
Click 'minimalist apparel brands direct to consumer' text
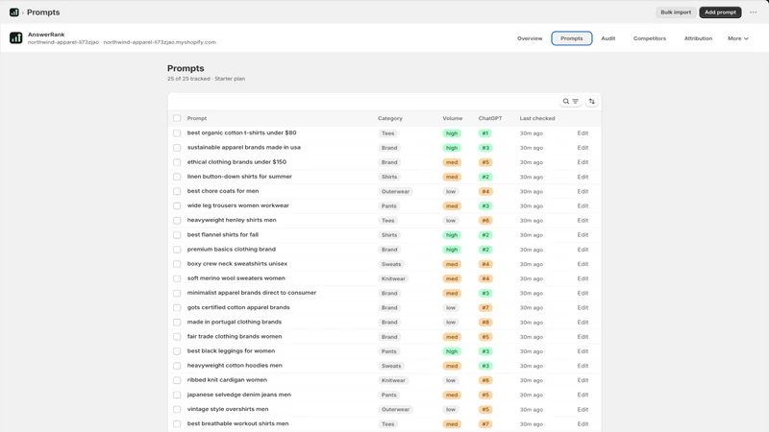coord(252,293)
